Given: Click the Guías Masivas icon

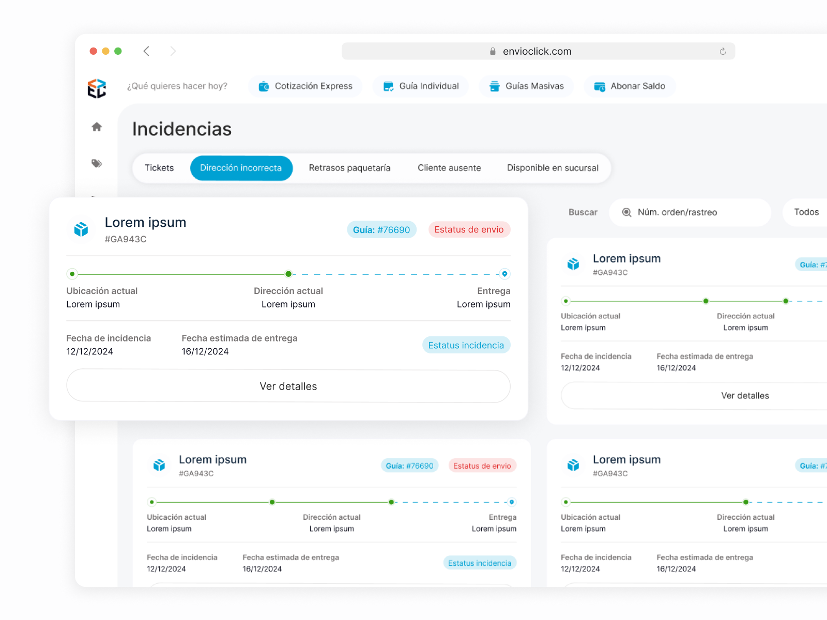Looking at the screenshot, I should pyautogui.click(x=496, y=86).
